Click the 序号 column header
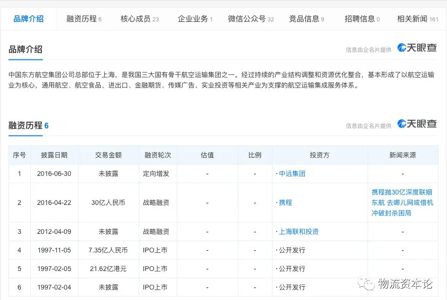The width and height of the screenshot is (447, 300). tap(19, 155)
